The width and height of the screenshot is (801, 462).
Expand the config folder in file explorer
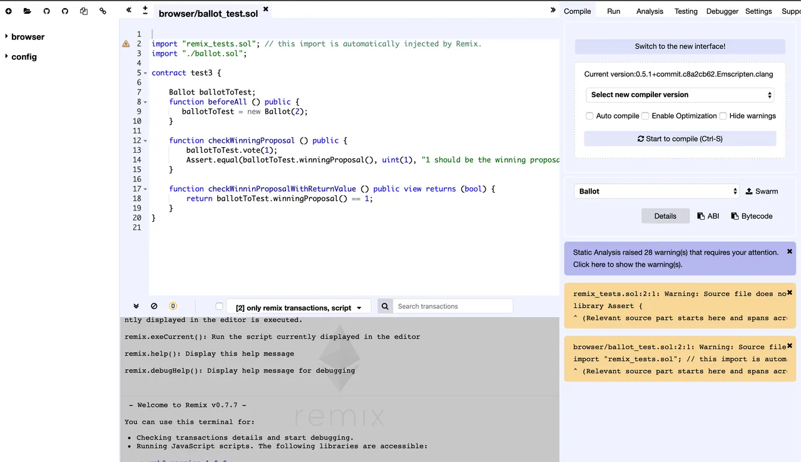[x=7, y=56]
